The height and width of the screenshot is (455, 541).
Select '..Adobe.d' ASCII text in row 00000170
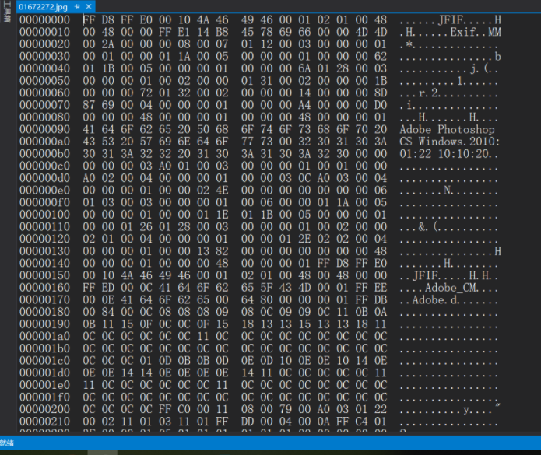click(x=429, y=300)
